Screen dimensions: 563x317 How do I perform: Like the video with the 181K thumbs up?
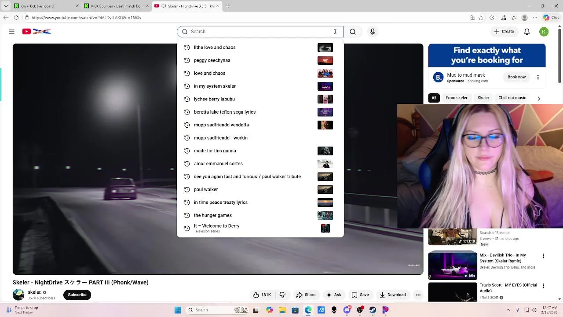click(262, 295)
